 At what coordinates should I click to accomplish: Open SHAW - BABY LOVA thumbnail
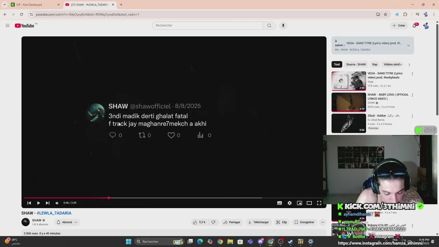pos(349,102)
